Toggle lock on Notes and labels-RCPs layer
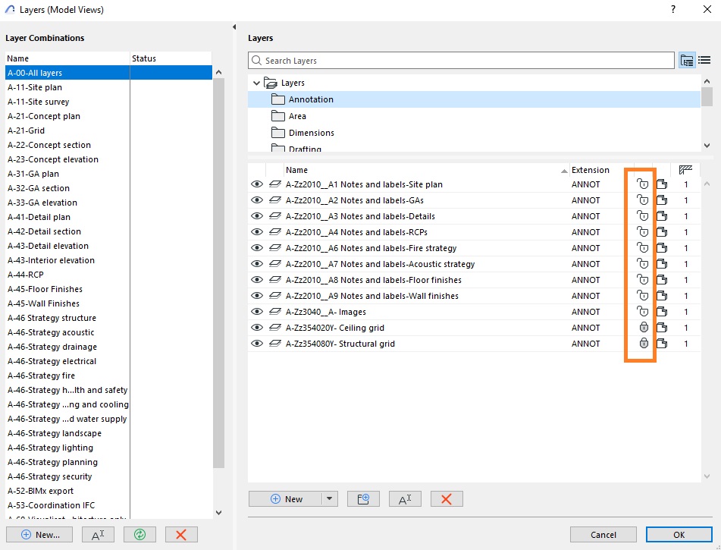721x550 pixels. (x=642, y=232)
